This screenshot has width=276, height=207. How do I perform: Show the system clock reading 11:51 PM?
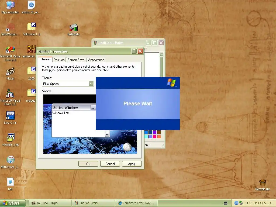(258, 203)
